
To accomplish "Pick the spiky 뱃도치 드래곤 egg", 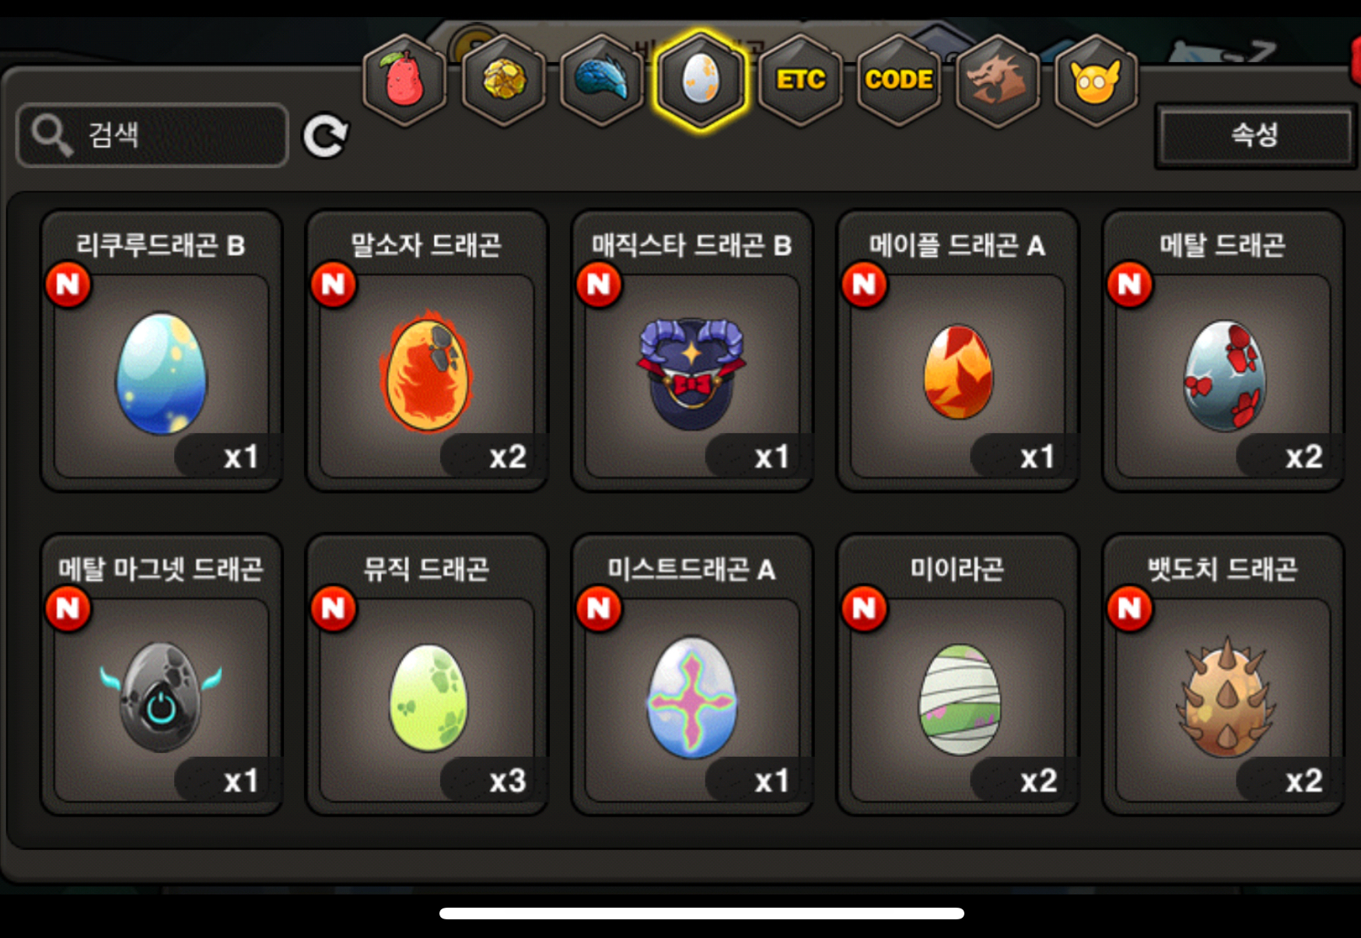I will click(1223, 674).
